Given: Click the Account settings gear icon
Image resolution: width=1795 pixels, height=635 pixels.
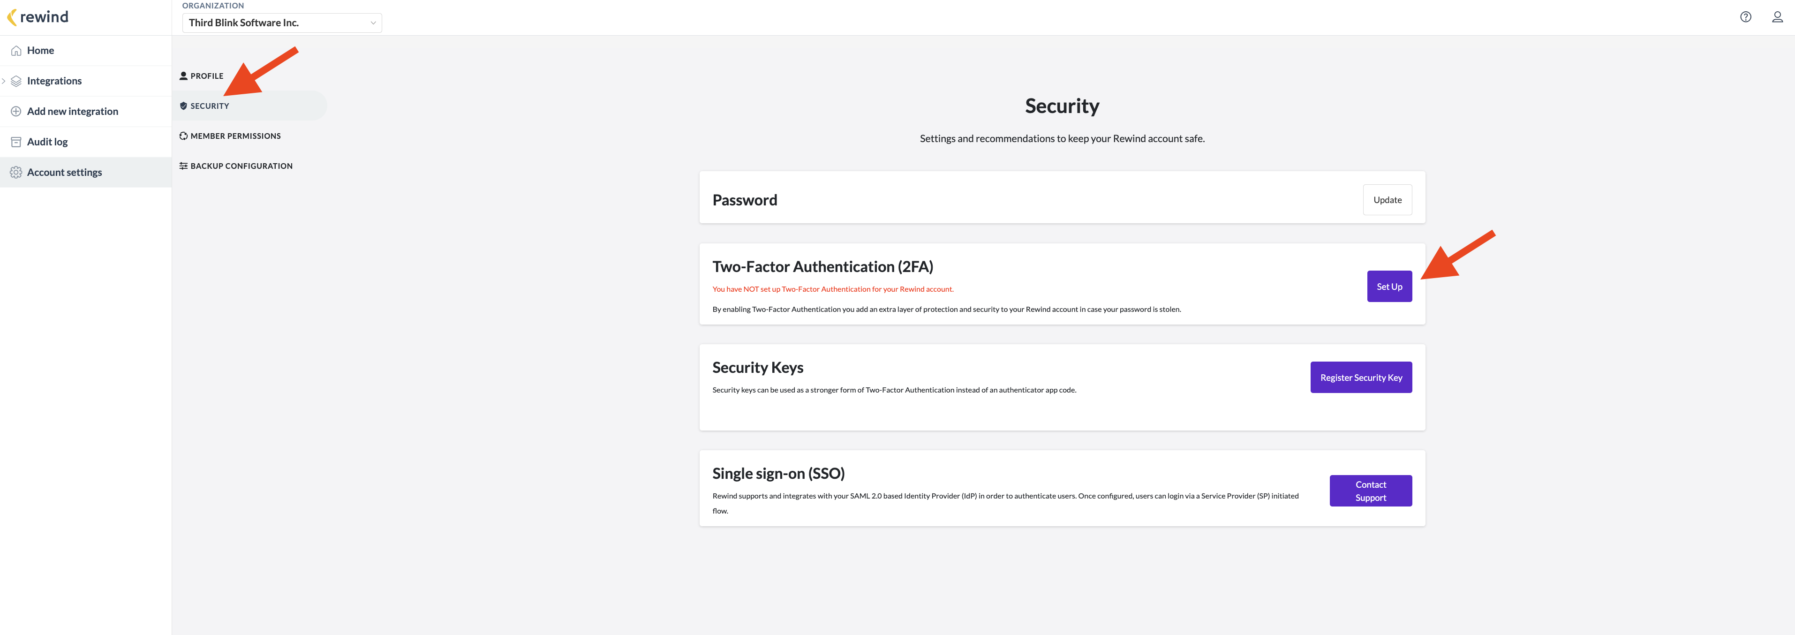Looking at the screenshot, I should (16, 172).
